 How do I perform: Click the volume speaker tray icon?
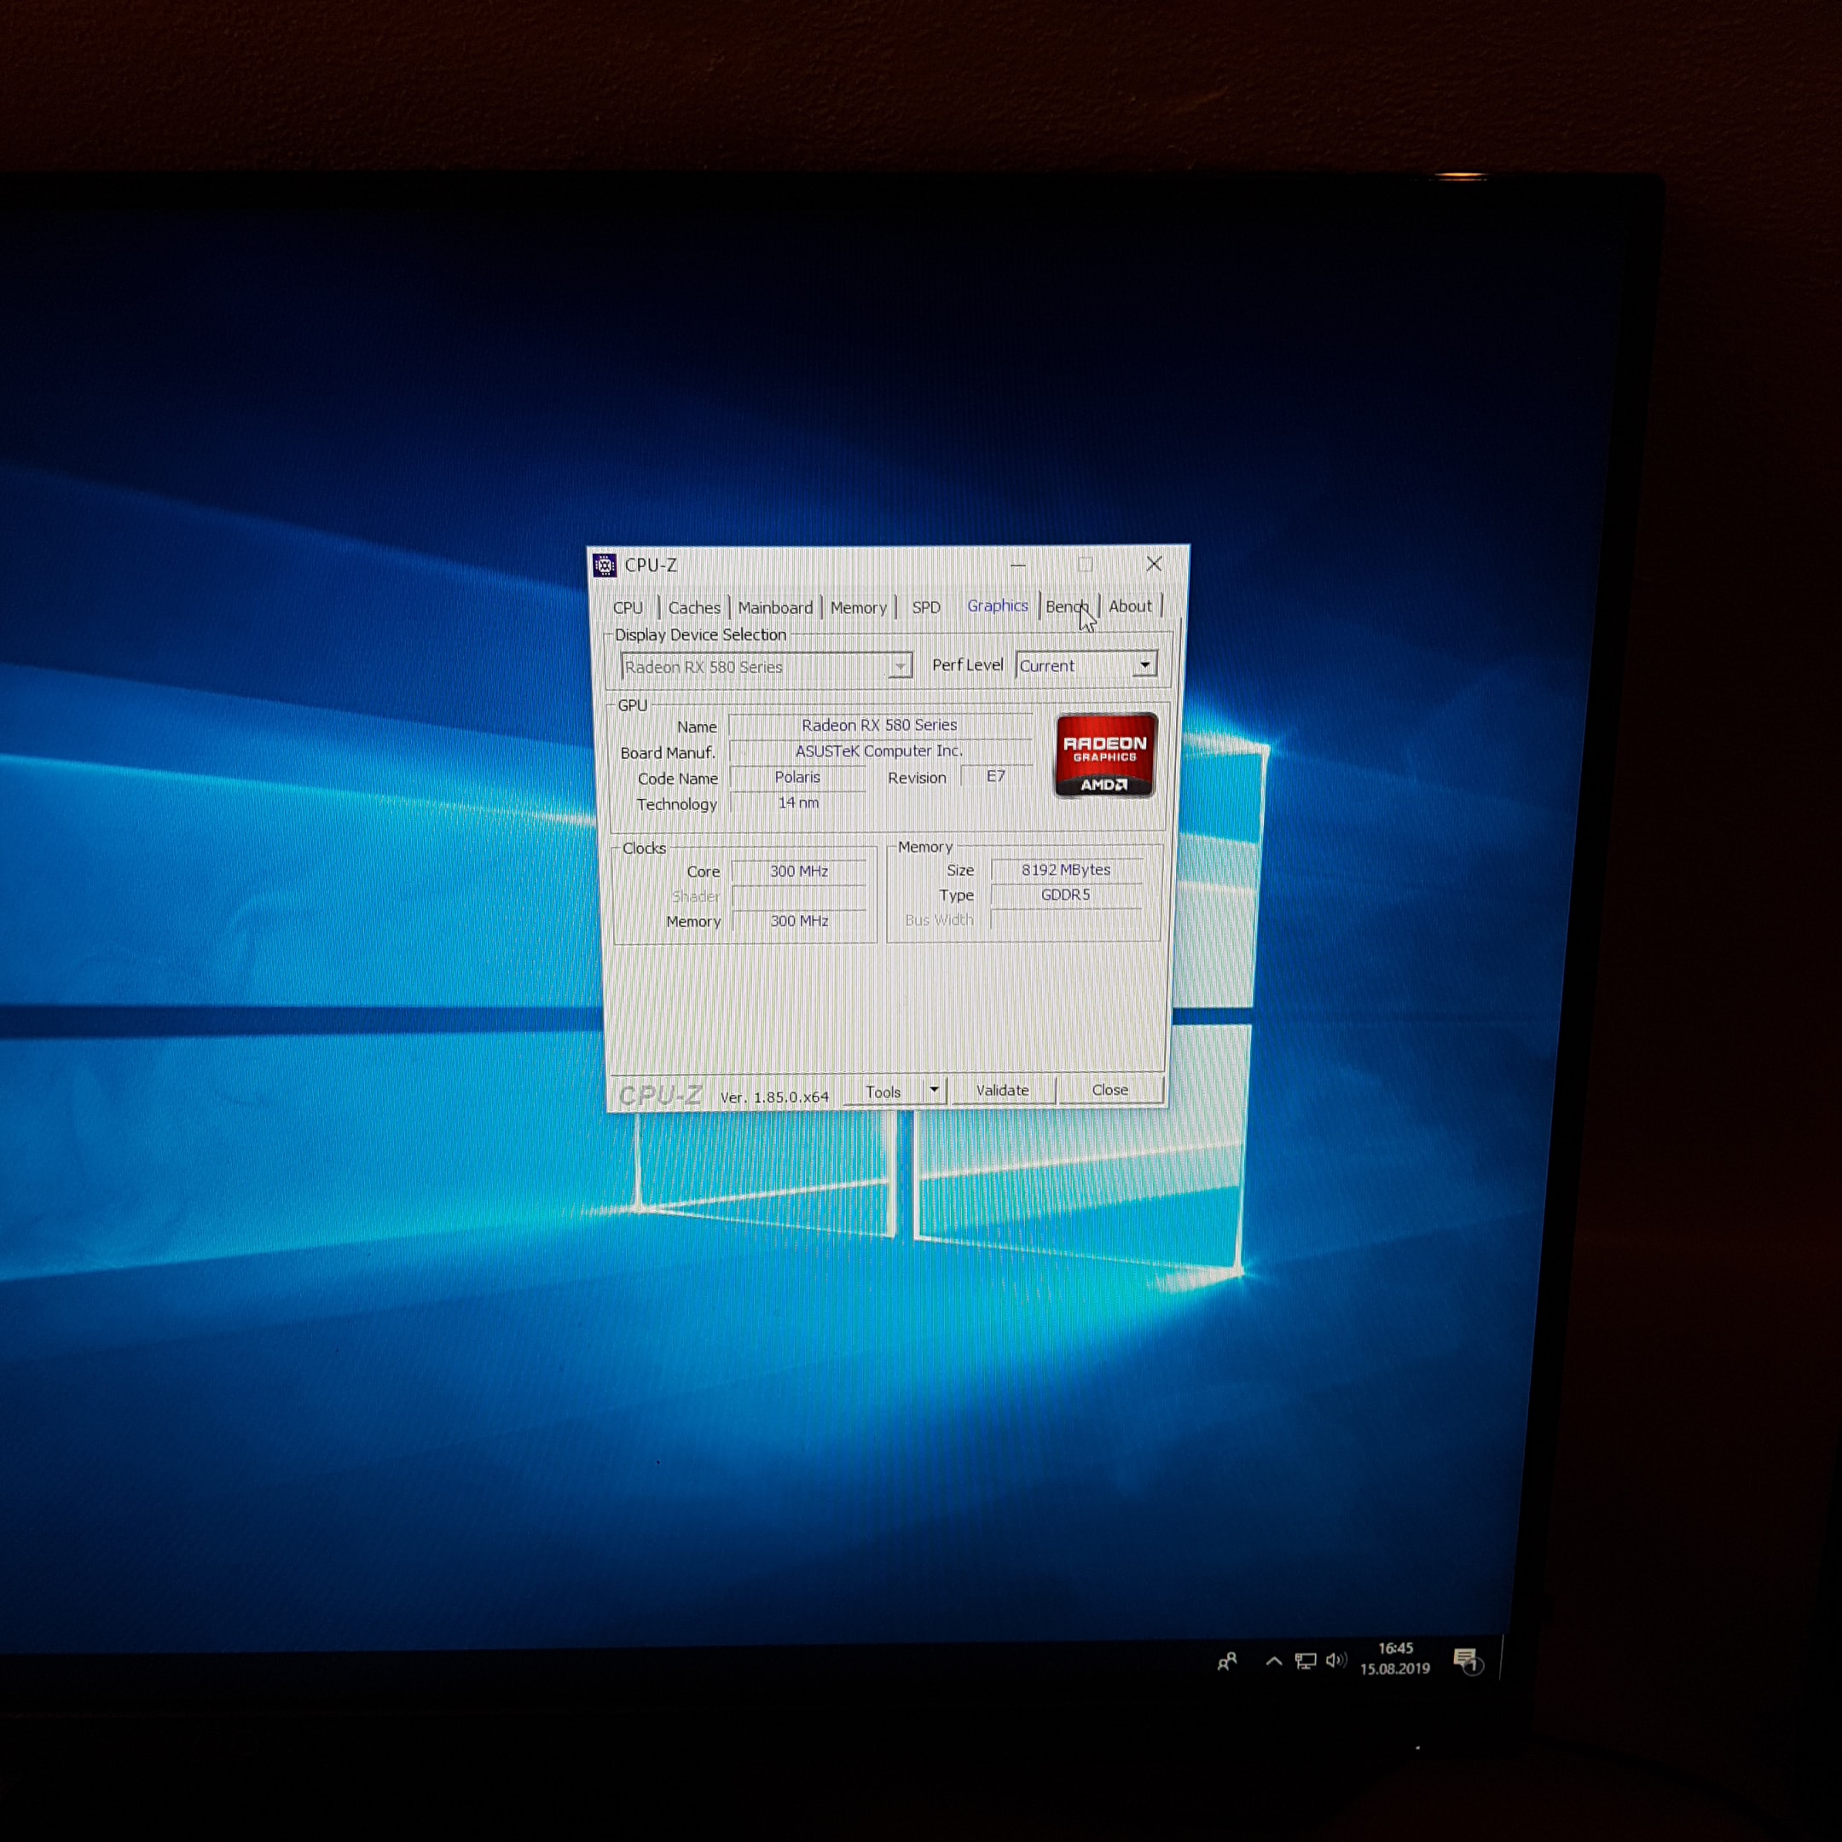(x=1335, y=1660)
